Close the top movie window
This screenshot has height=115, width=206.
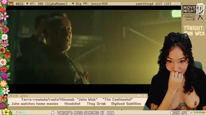tap(179, 4)
